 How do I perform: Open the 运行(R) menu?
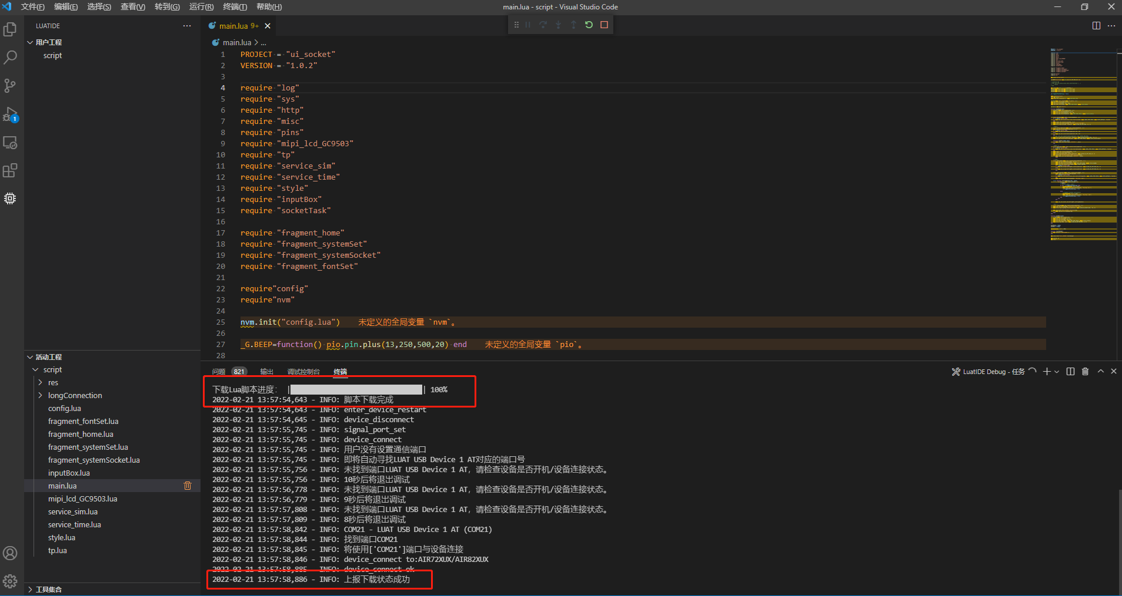tap(201, 7)
